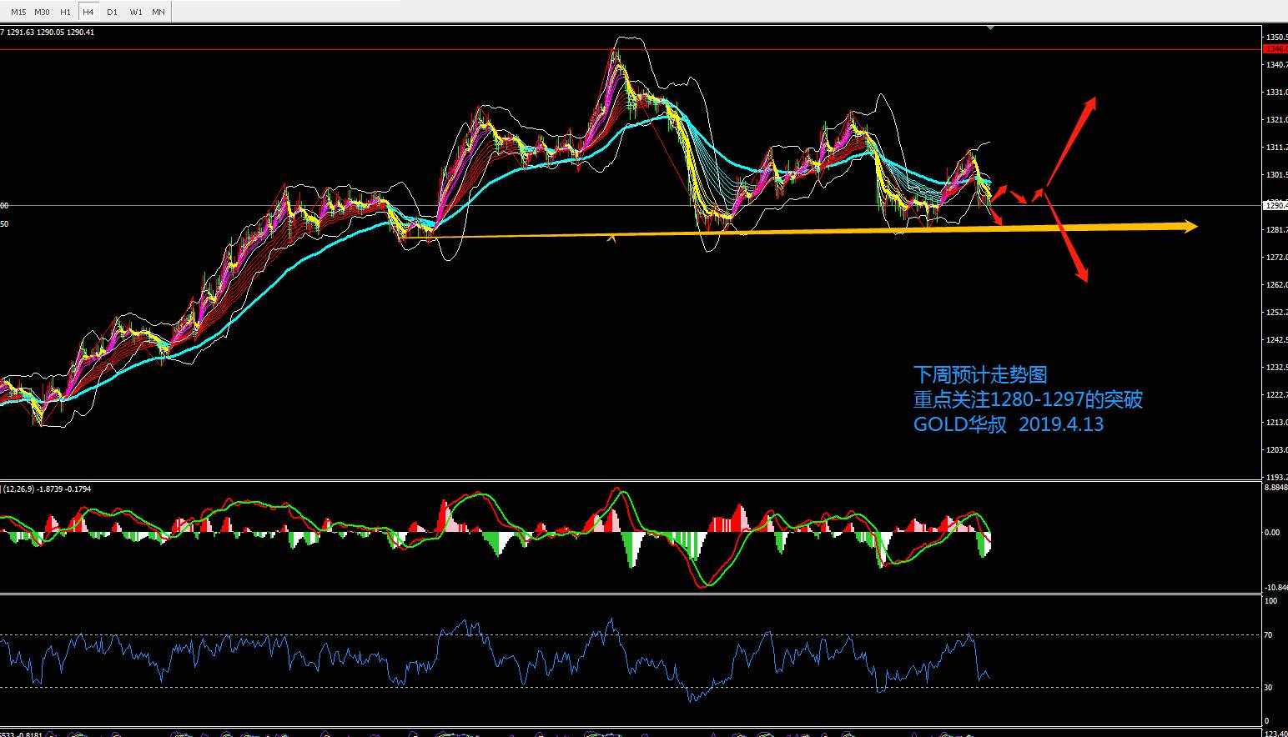This screenshot has height=737, width=1288.
Task: Click the 1301.5 price scale label
Action: pos(1276,175)
